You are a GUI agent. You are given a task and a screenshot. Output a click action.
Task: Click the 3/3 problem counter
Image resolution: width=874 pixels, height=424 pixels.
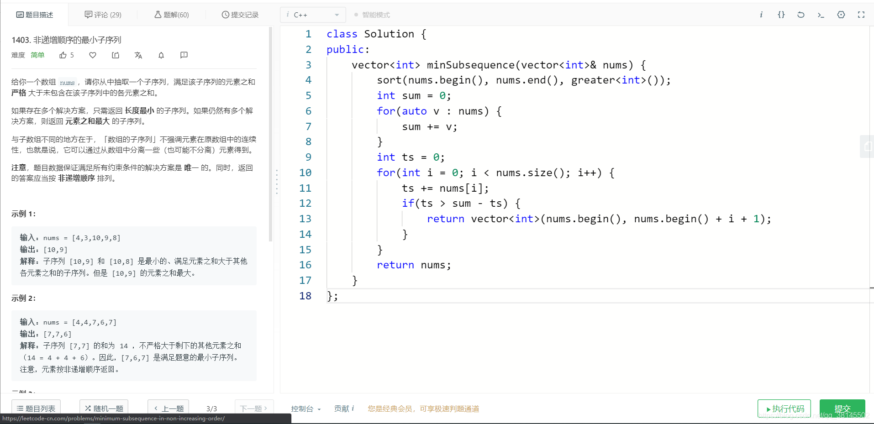pos(211,408)
